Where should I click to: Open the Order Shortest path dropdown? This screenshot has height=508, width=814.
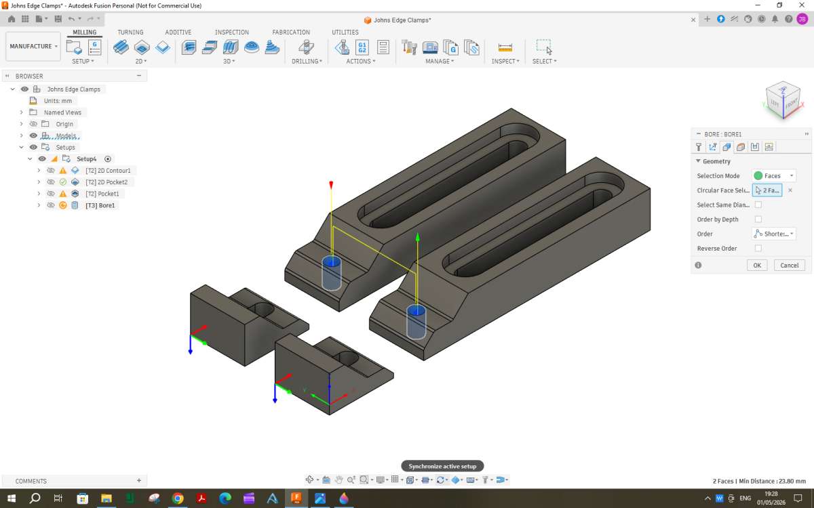click(774, 234)
